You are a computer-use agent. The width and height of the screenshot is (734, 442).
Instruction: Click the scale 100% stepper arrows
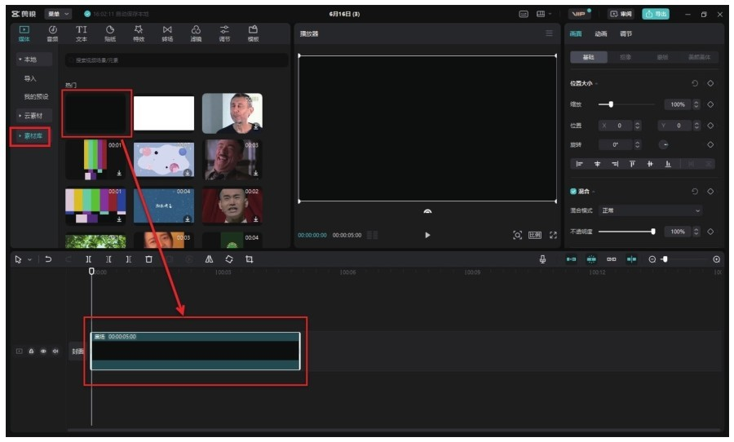tap(696, 104)
